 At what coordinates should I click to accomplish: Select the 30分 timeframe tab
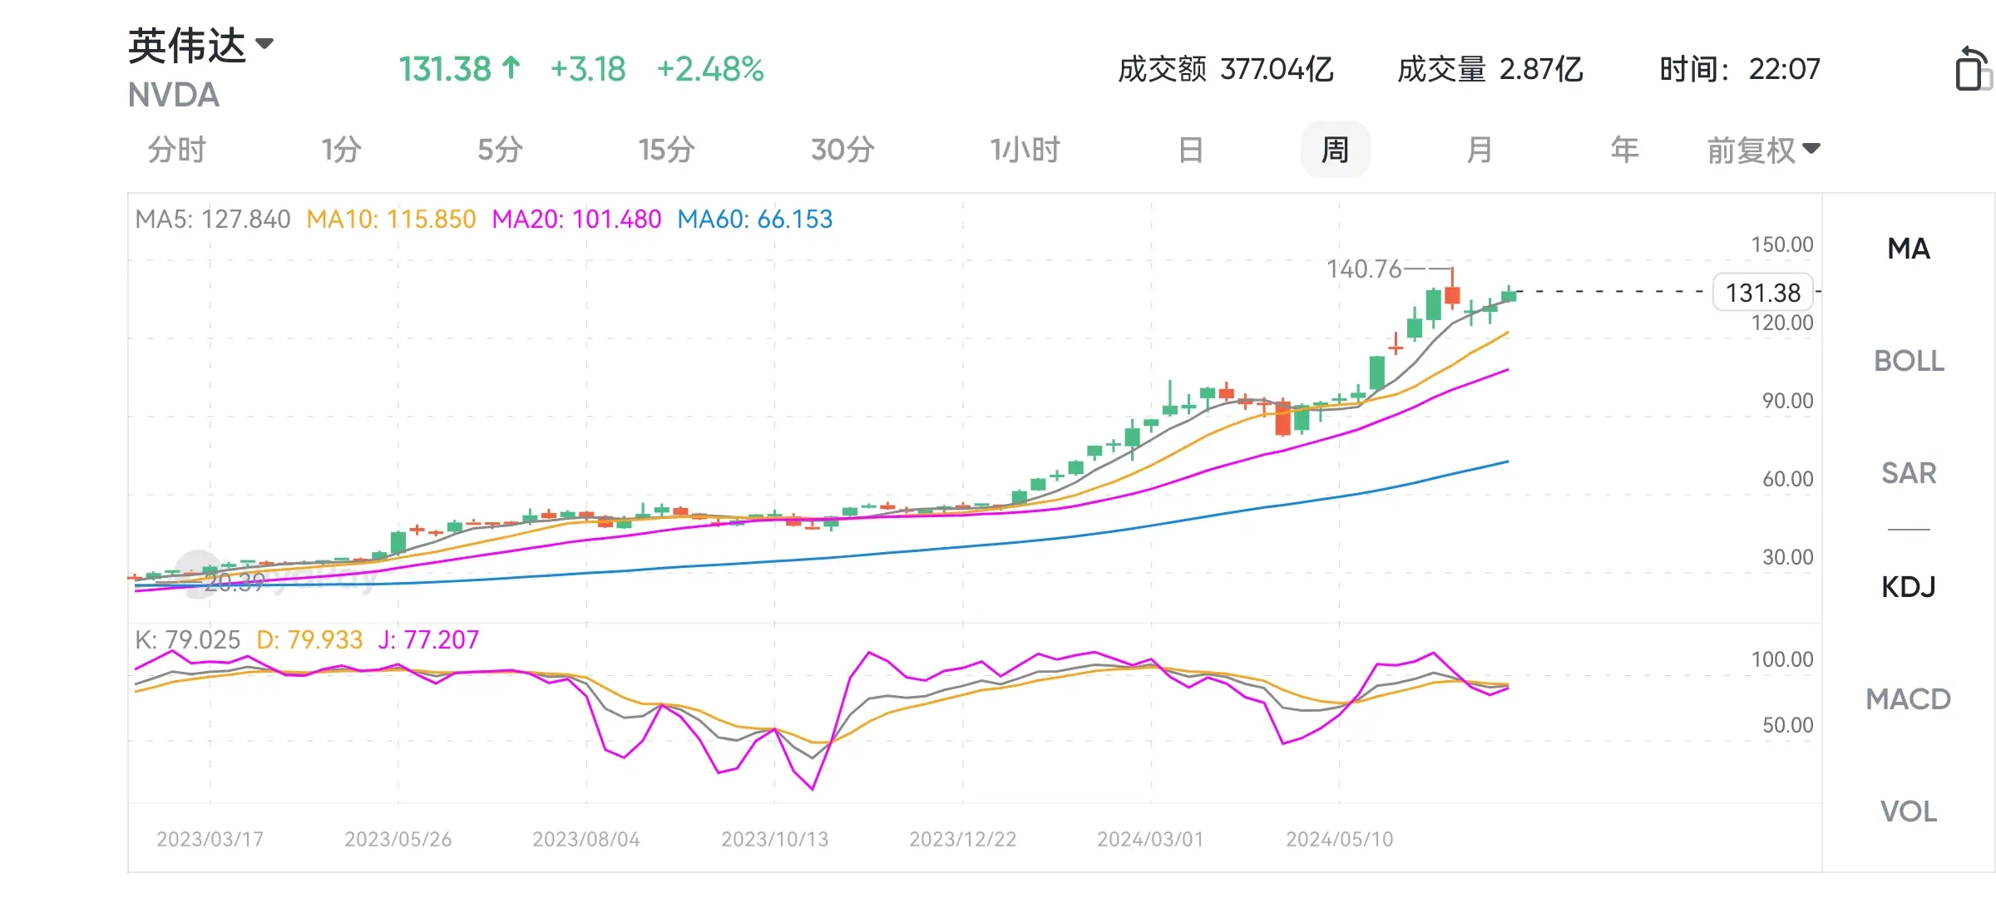click(842, 150)
